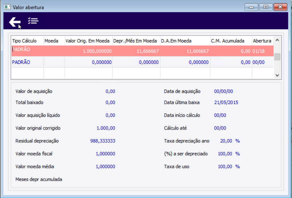Select the second PADRÃO row

click(x=143, y=62)
